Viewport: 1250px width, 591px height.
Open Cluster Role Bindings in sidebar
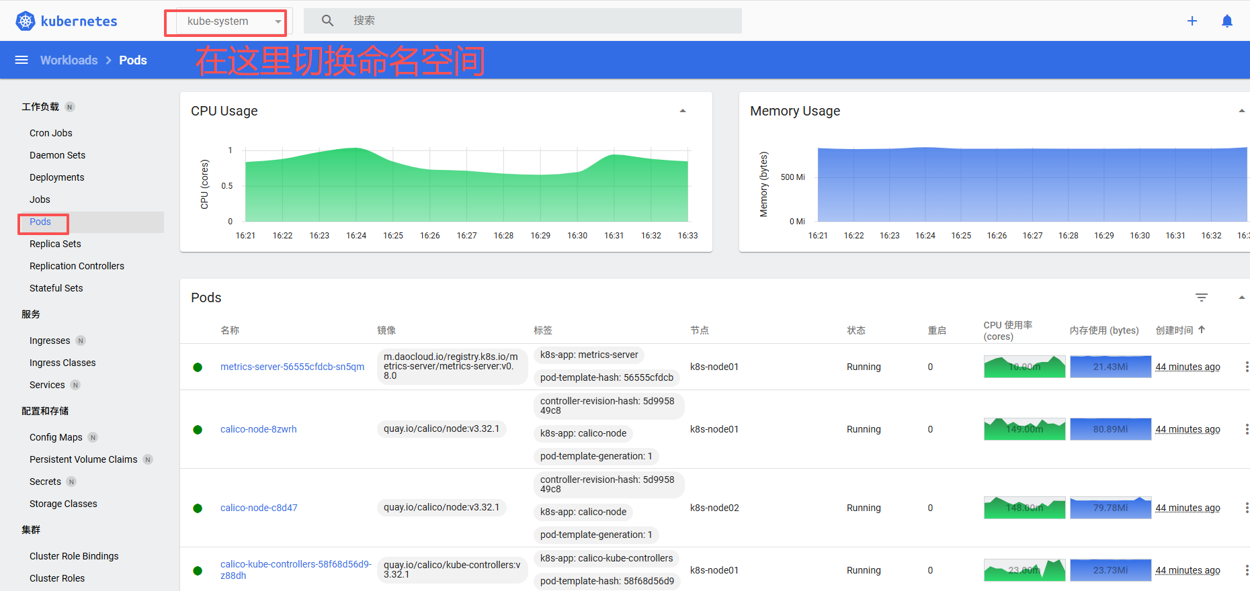pyautogui.click(x=74, y=556)
